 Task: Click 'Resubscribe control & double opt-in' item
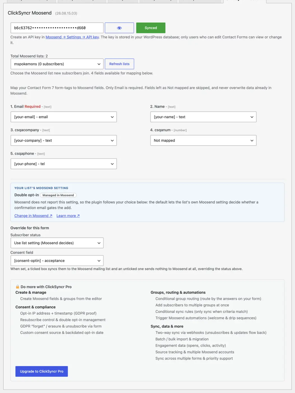(x=63, y=320)
